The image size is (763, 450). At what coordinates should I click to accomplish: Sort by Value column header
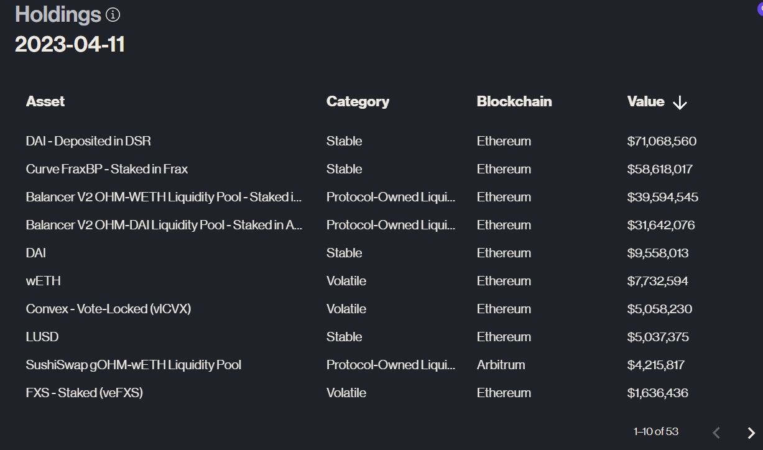click(x=645, y=101)
